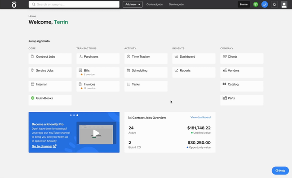The height and width of the screenshot is (178, 292).
Task: Click the Clients people icon
Action: pyautogui.click(x=225, y=56)
